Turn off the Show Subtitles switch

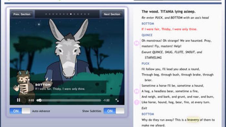point(114,111)
